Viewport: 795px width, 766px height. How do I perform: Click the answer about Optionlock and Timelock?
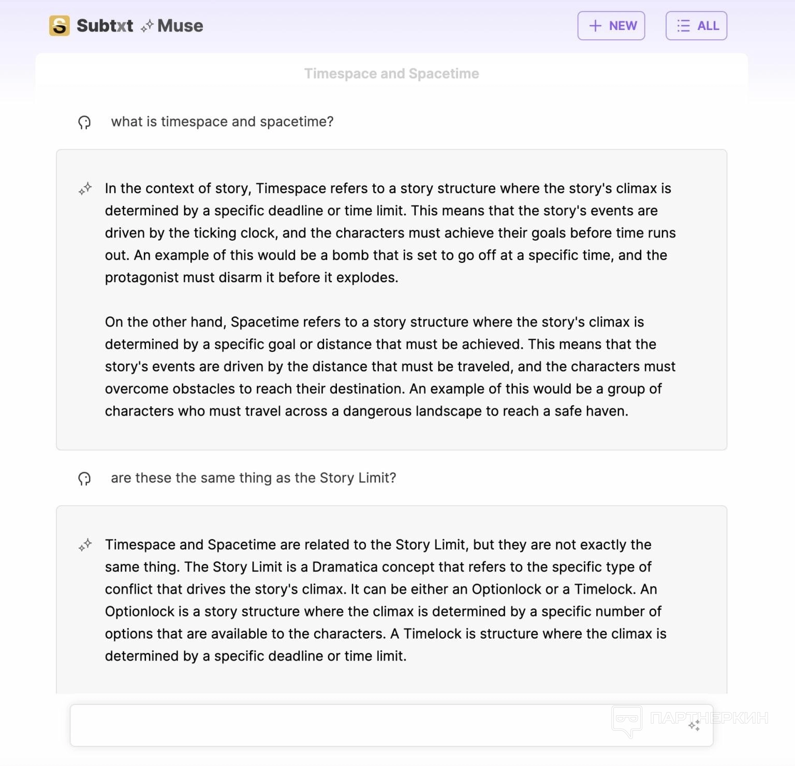[x=386, y=600]
